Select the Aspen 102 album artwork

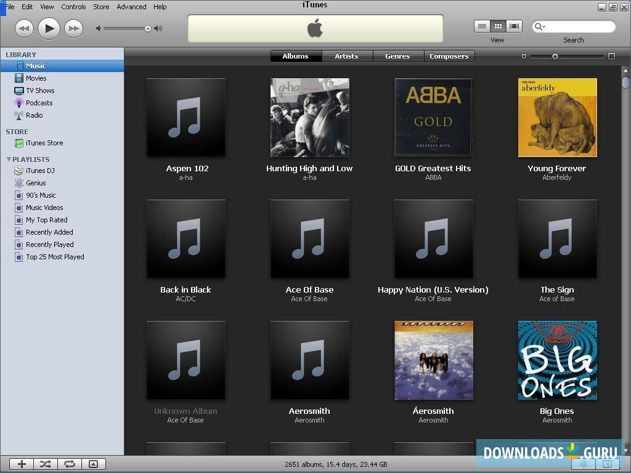tap(186, 118)
